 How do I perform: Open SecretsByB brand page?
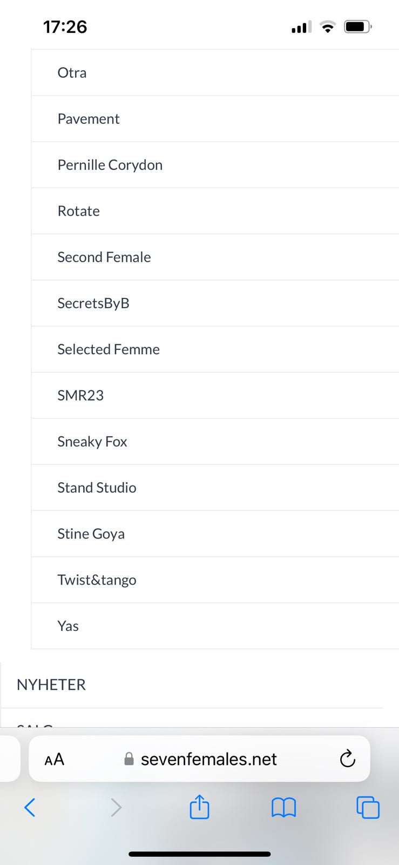point(93,303)
